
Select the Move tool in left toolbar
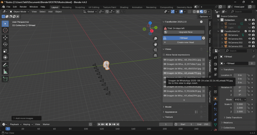click(5, 37)
